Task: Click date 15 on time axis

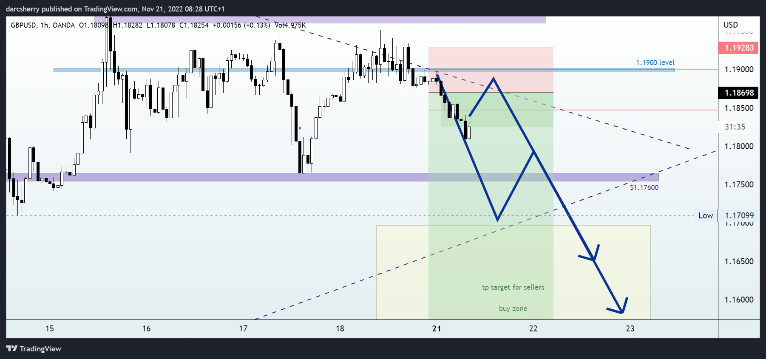Action: click(x=50, y=328)
